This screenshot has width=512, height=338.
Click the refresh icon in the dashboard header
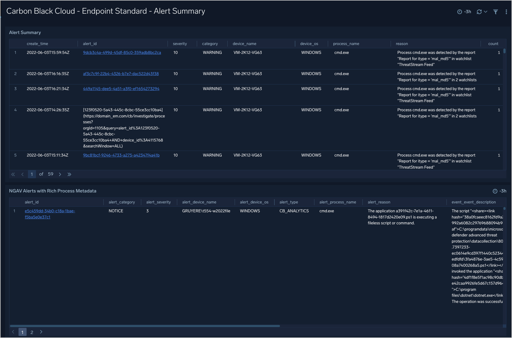479,12
